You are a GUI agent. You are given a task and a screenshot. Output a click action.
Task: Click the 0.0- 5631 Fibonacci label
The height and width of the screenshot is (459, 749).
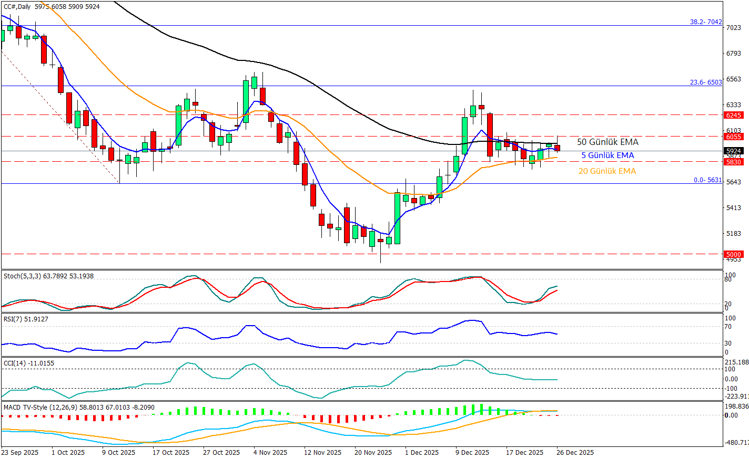pos(707,180)
